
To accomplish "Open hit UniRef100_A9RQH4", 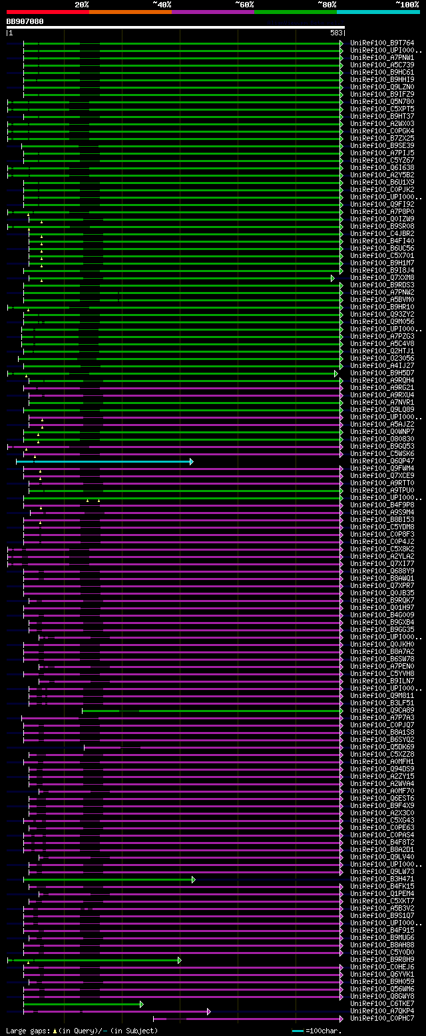I will [x=382, y=381].
